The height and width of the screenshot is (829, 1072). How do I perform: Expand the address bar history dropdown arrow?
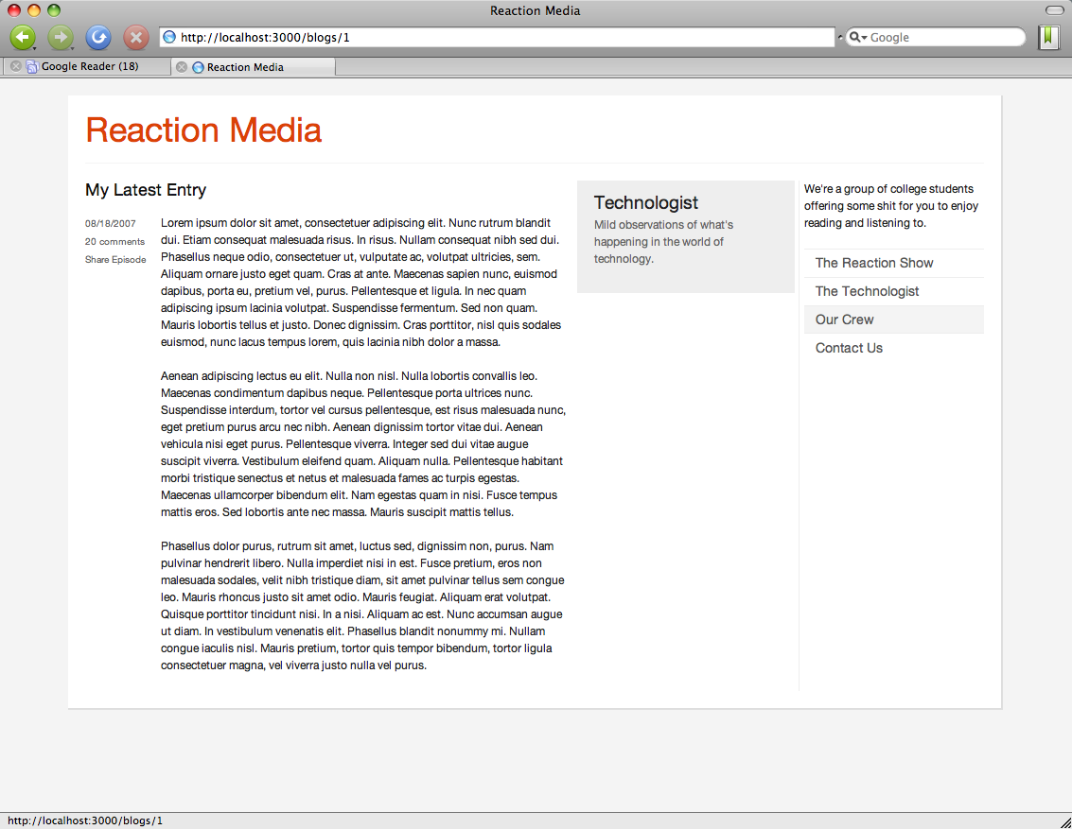(x=840, y=37)
